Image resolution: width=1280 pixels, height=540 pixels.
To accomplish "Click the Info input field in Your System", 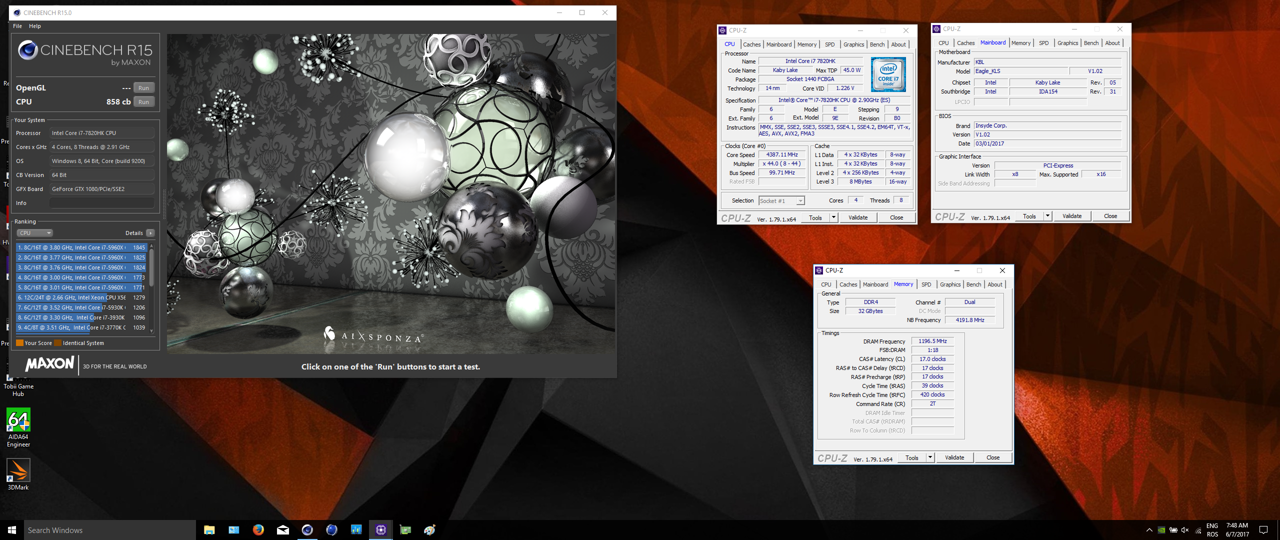I will [102, 203].
